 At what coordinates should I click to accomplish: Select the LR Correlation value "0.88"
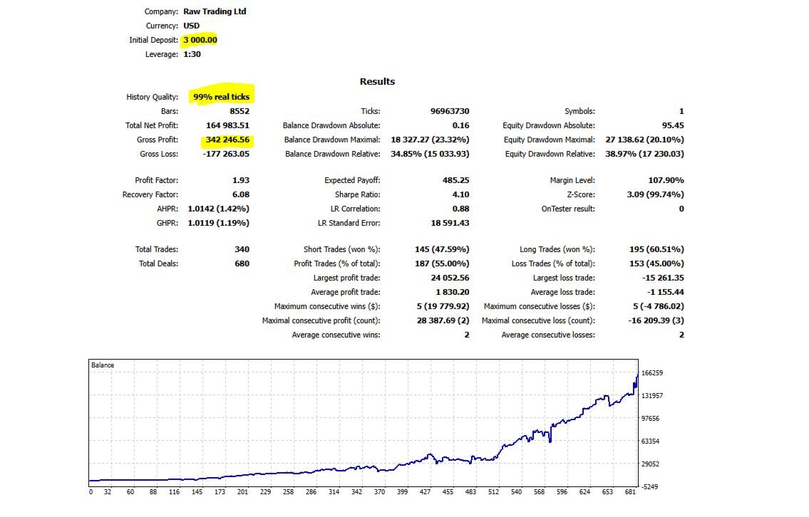(460, 209)
